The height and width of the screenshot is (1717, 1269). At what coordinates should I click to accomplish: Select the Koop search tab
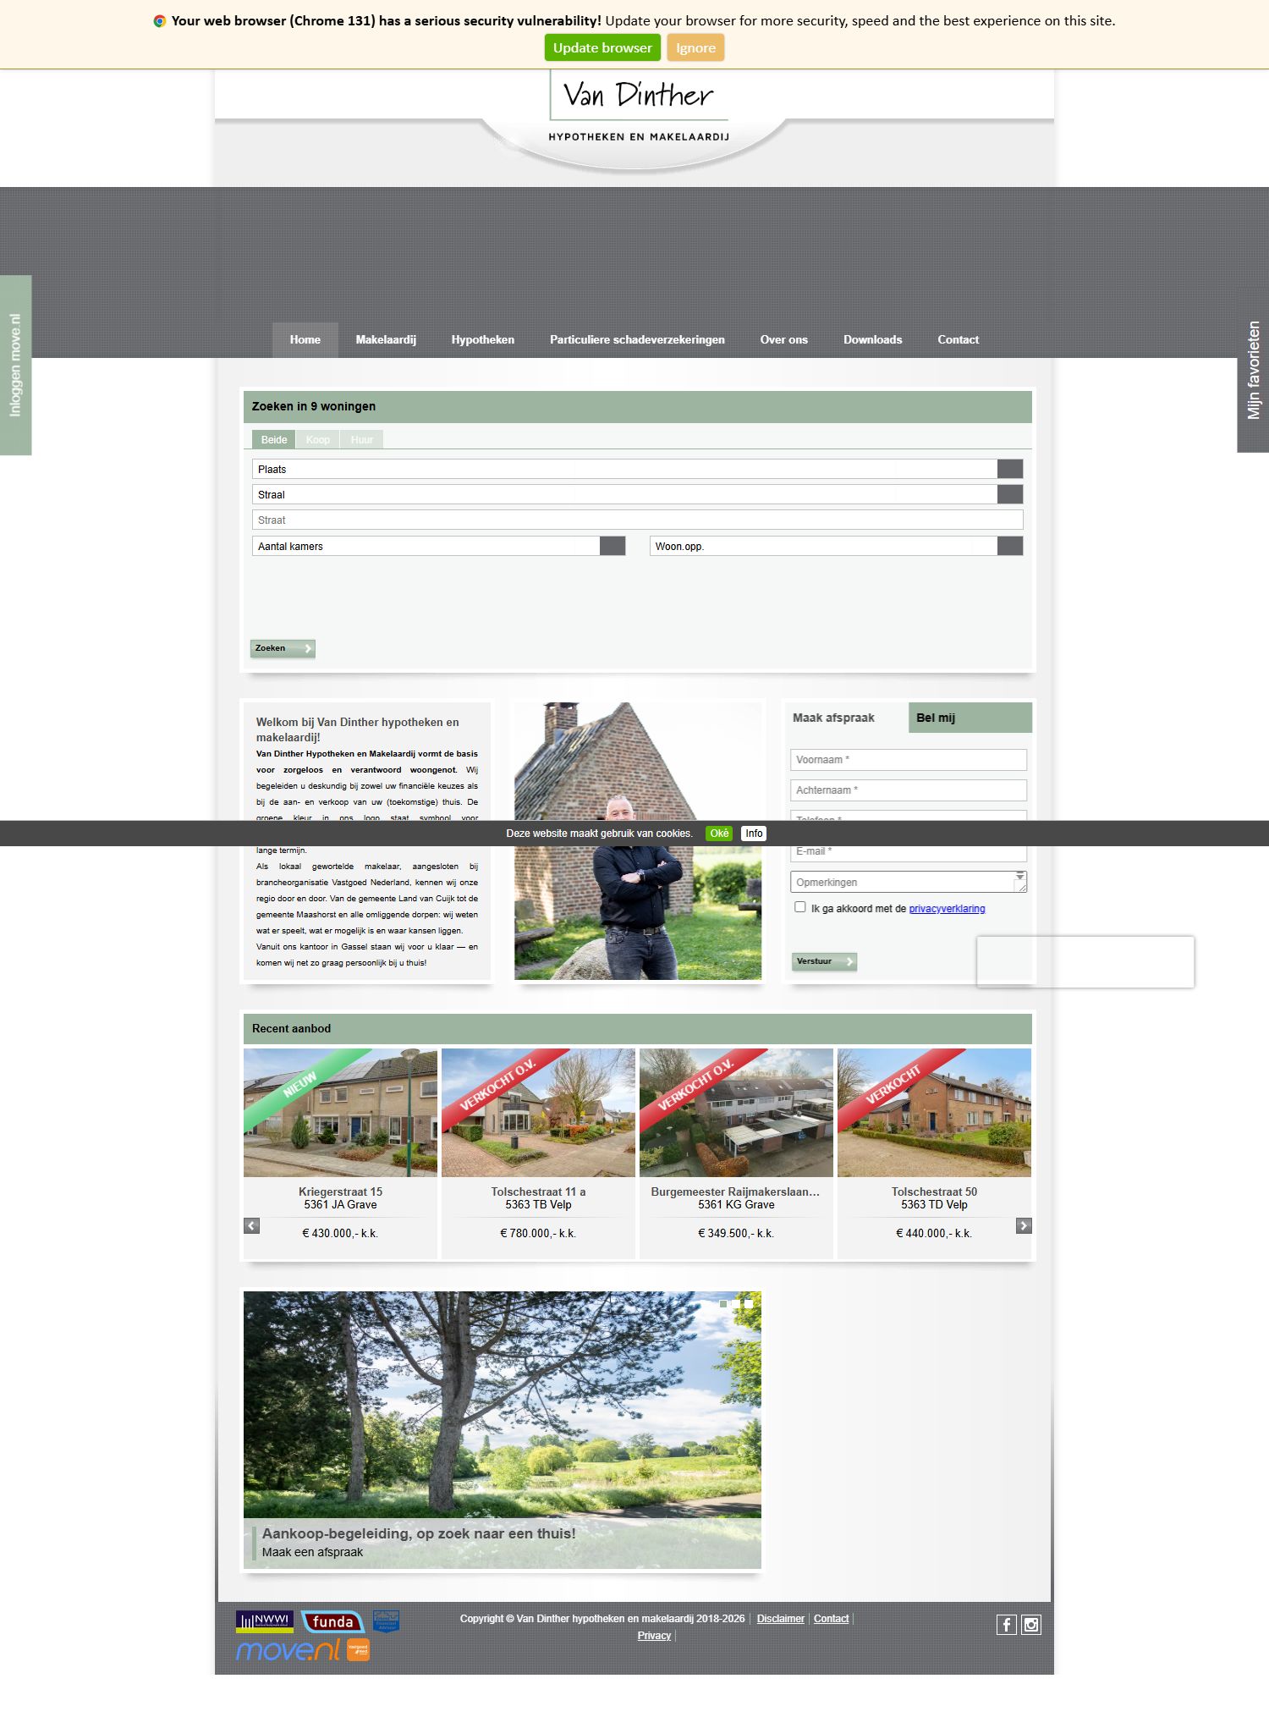(x=318, y=439)
